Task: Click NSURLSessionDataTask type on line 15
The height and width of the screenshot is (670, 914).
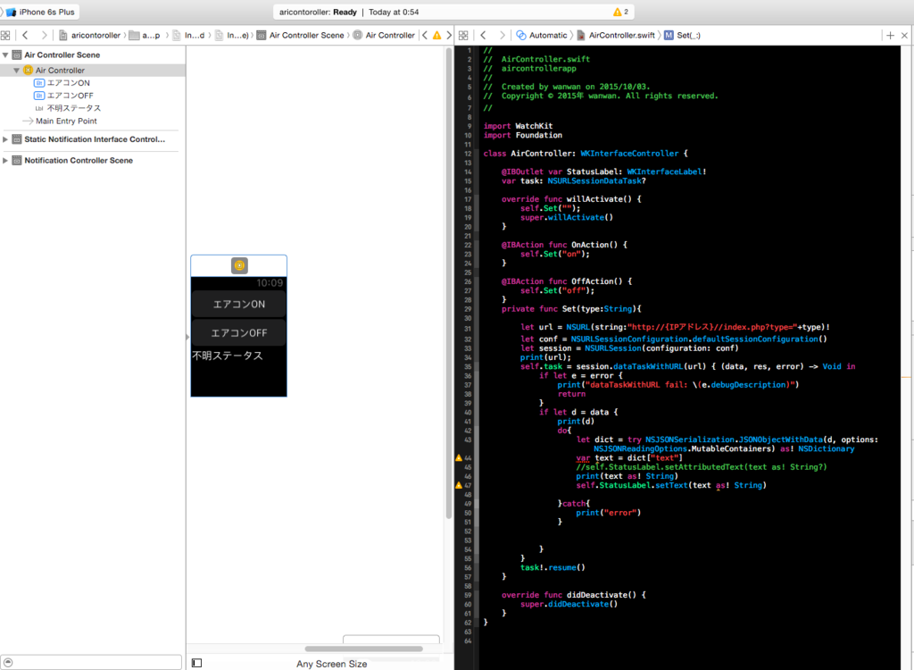Action: 594,181
